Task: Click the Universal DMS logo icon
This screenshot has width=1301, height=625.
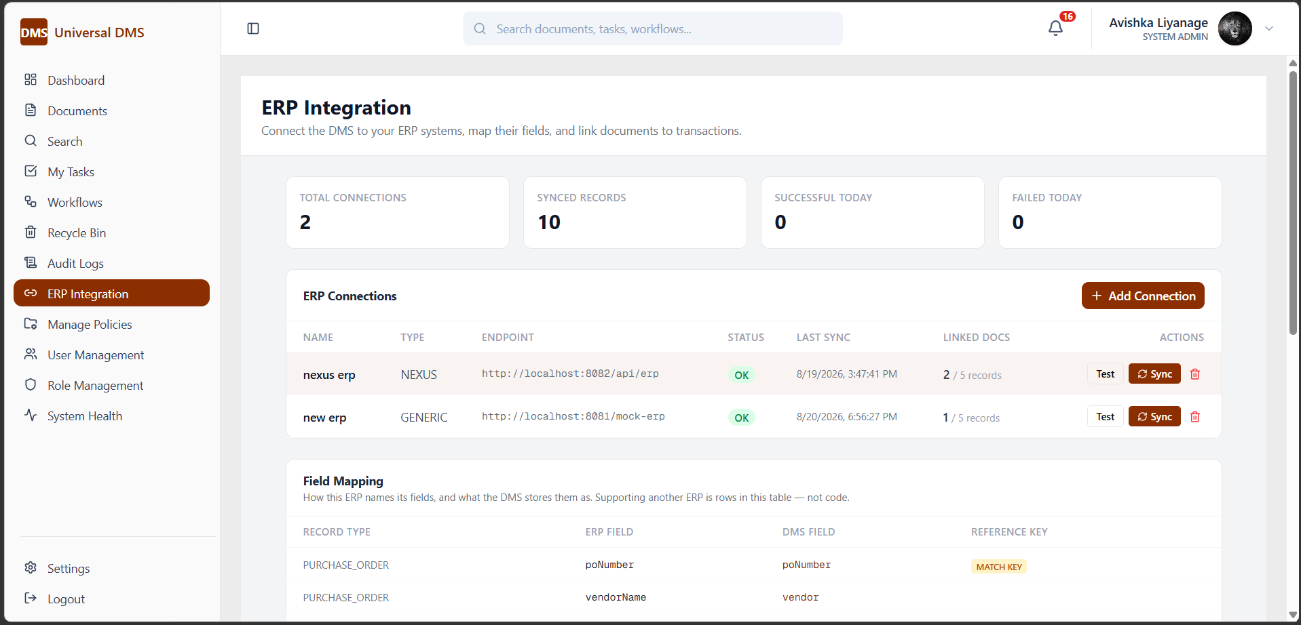Action: [x=34, y=32]
